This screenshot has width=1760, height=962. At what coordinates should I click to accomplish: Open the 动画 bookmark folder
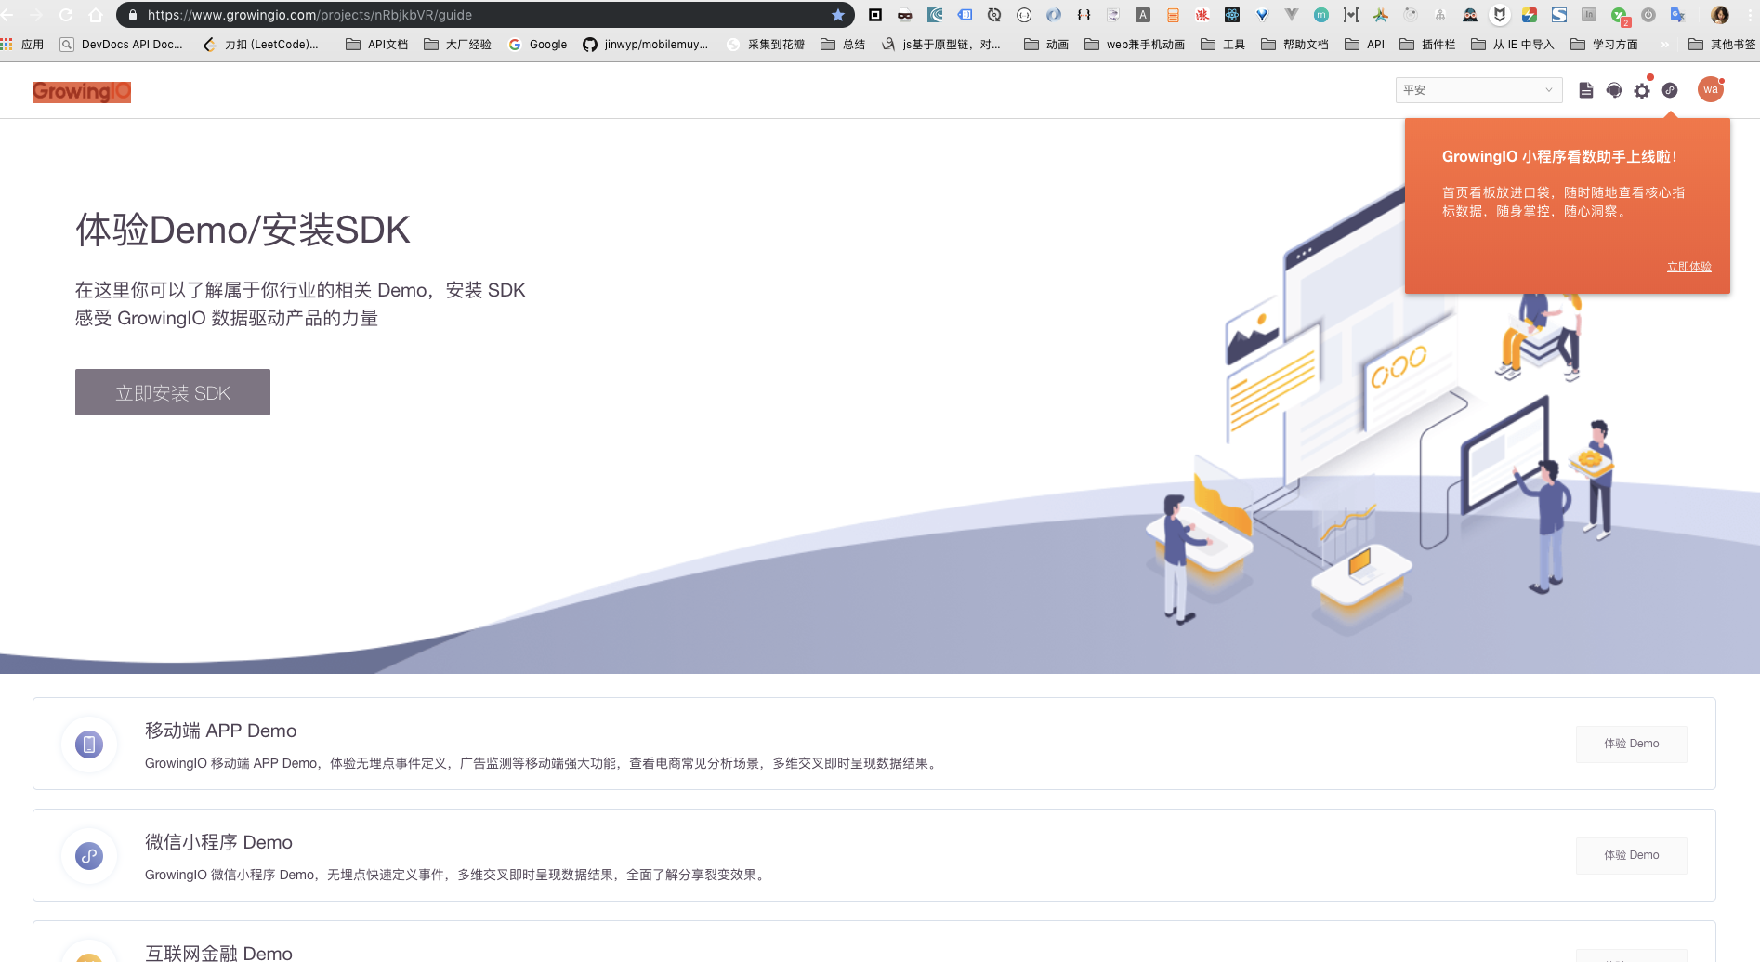1046,45
